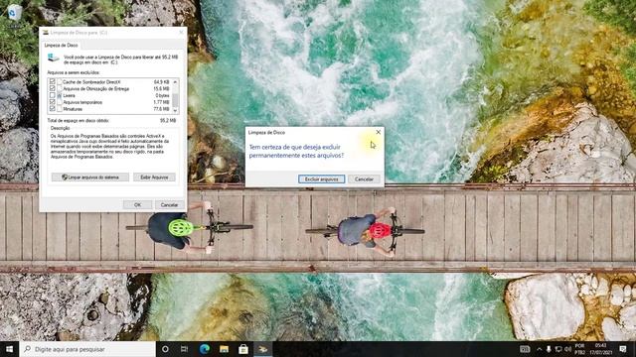
Task: Launch Microsoft Edge from the taskbar
Action: (x=204, y=349)
